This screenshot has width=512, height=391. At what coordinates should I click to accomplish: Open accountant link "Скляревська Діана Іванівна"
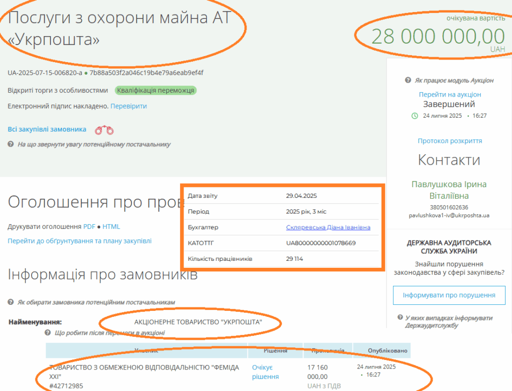click(328, 227)
